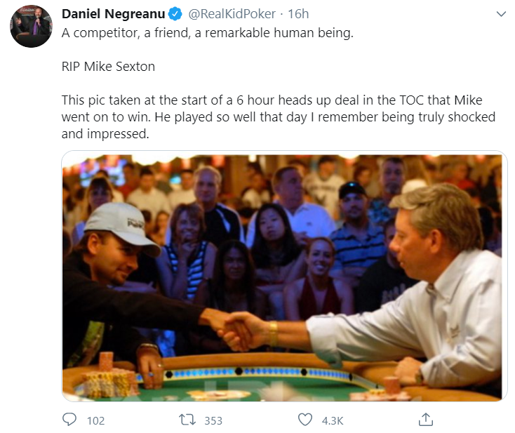This screenshot has width=515, height=433.
Task: Click the 16h timestamp link
Action: point(299,14)
